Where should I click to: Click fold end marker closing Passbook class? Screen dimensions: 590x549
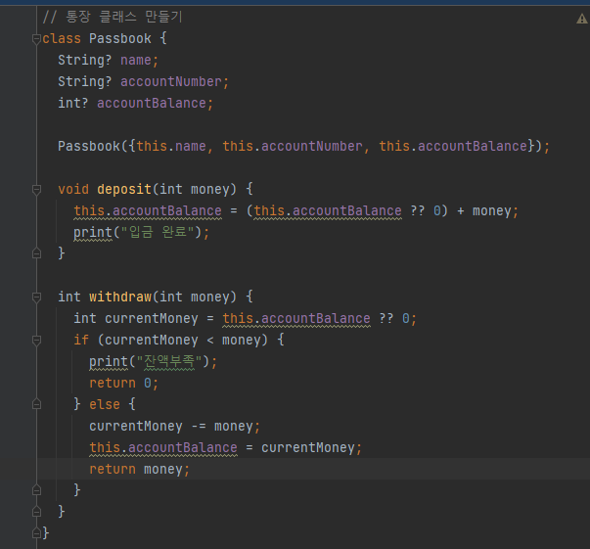(36, 533)
